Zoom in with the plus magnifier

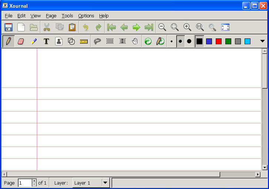pos(187,27)
